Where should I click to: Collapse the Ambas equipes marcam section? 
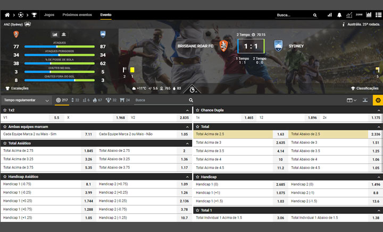pyautogui.click(x=187, y=127)
